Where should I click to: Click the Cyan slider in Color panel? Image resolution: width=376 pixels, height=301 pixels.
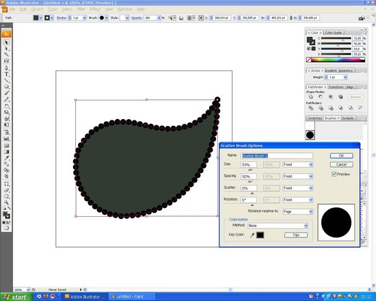[336, 38]
